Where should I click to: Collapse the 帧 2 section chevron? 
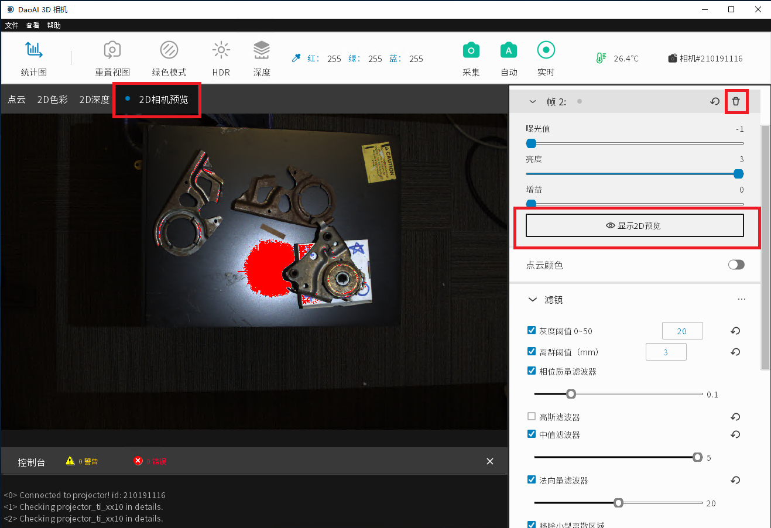click(532, 102)
